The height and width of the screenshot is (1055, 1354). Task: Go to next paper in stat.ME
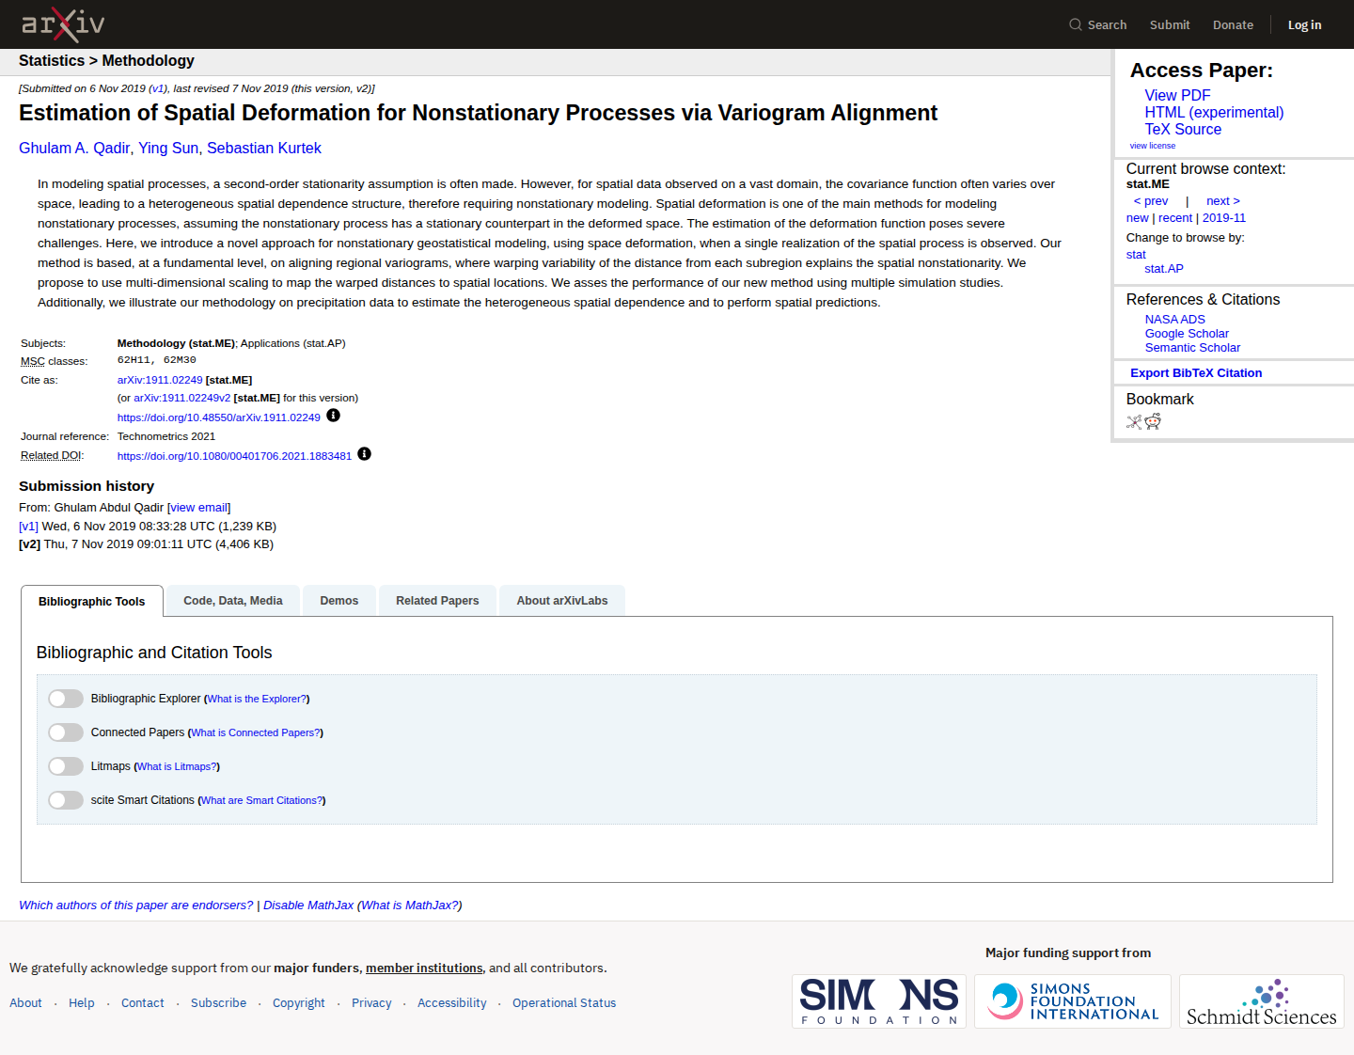coord(1223,201)
